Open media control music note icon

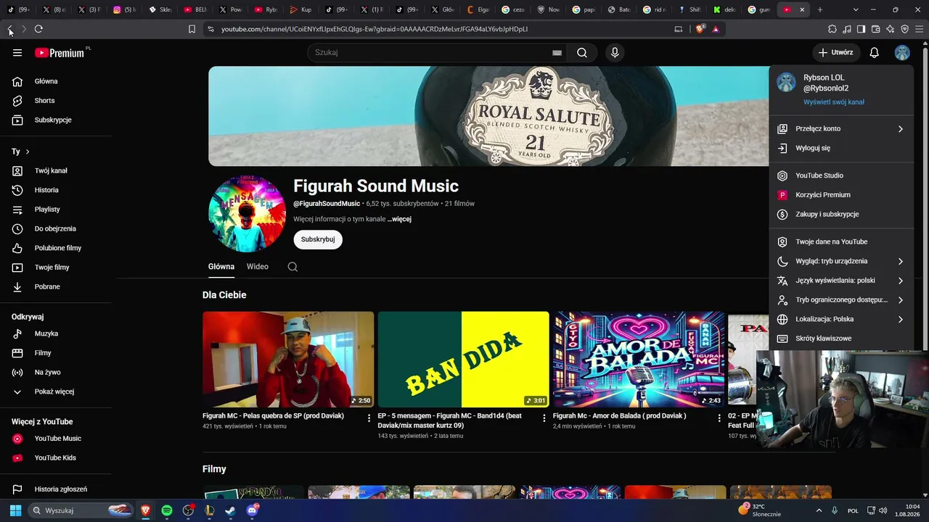847,29
